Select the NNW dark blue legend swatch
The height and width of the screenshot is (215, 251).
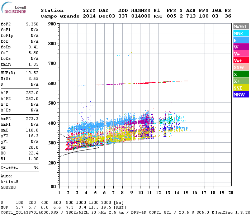[x=241, y=94]
